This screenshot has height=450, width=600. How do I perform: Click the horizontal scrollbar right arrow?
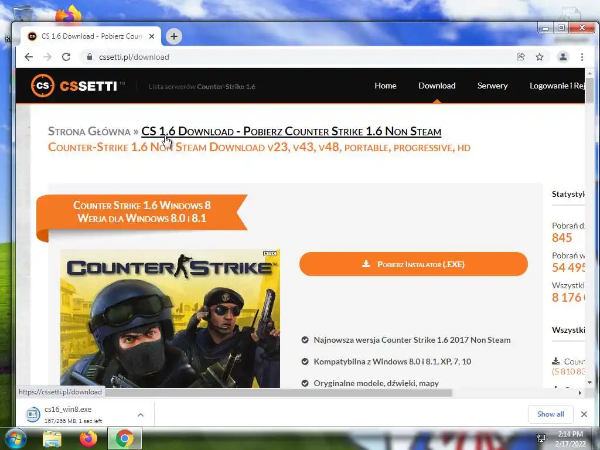579,393
